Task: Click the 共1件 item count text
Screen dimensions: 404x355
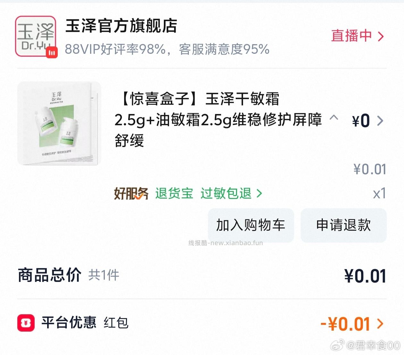Action: [x=103, y=276]
